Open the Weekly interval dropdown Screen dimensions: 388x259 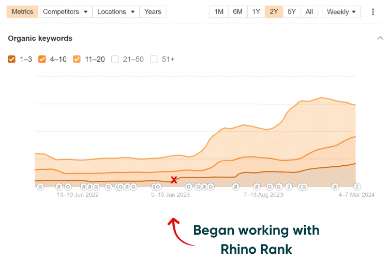tap(341, 11)
